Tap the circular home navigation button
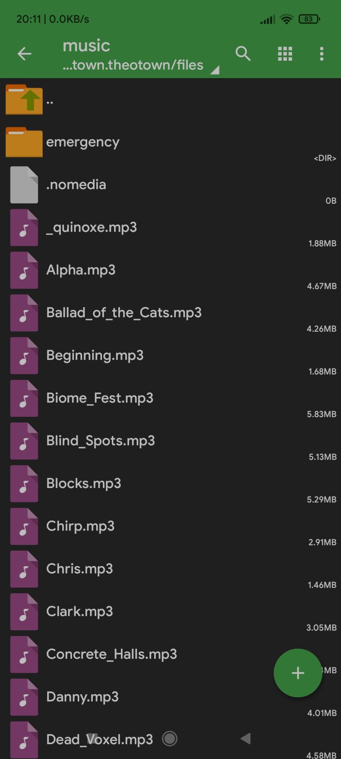Image resolution: width=341 pixels, height=759 pixels. pyautogui.click(x=170, y=739)
